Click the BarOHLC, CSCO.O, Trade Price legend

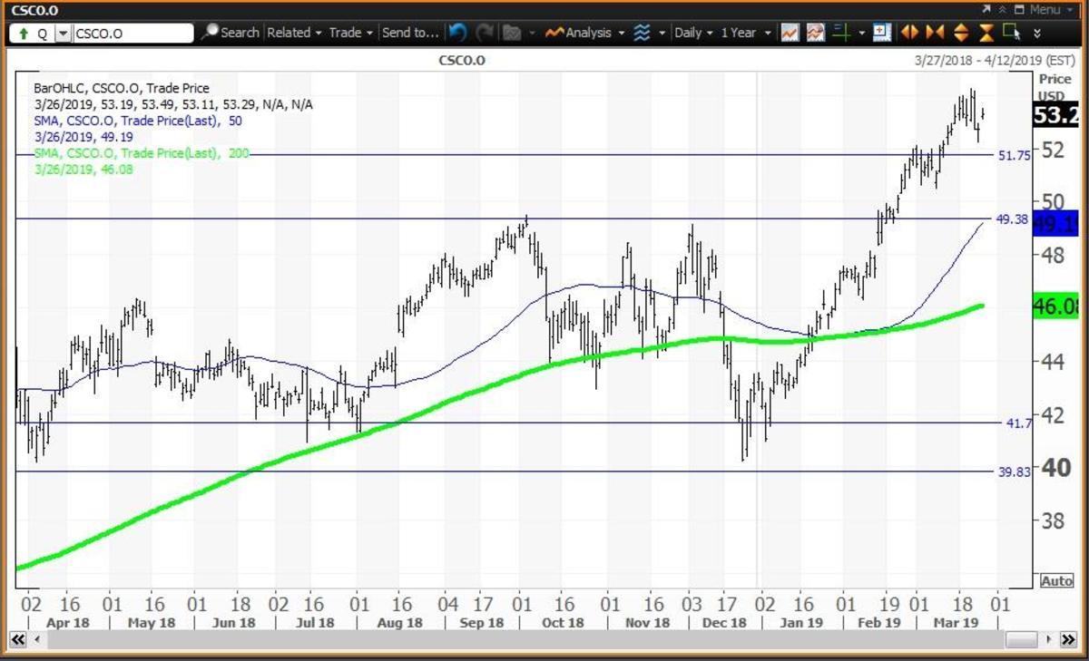(x=122, y=88)
